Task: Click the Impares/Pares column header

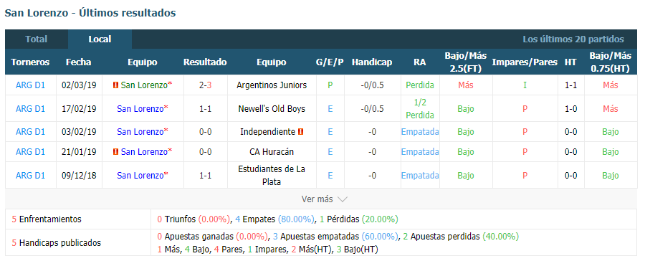Action: click(525, 62)
